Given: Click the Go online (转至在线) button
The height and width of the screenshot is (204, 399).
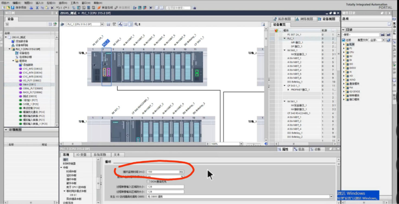Looking at the screenshot, I should [x=105, y=8].
